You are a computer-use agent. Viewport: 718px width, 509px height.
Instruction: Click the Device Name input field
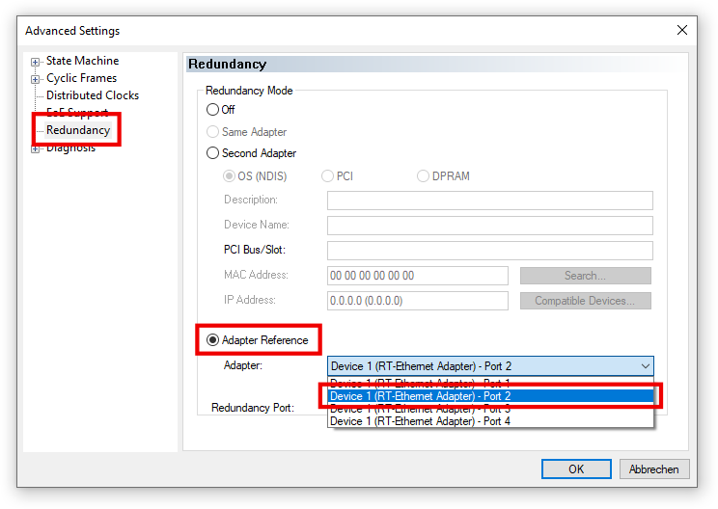click(490, 226)
